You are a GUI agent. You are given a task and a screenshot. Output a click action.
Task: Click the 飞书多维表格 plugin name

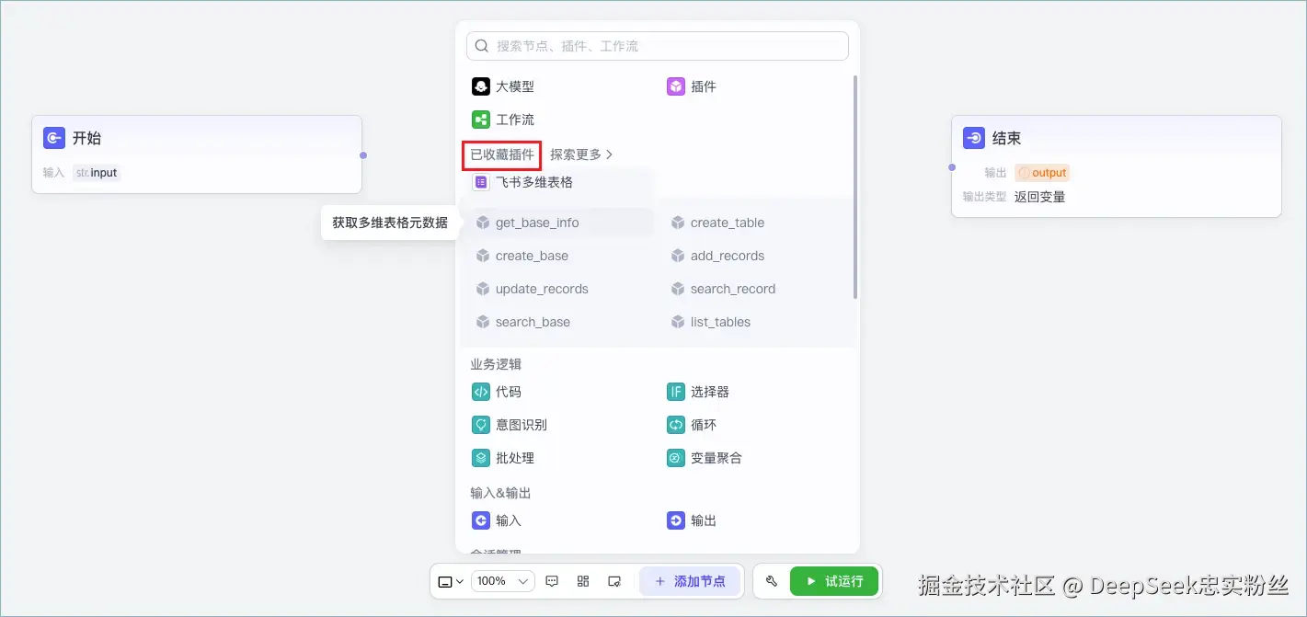pos(534,182)
